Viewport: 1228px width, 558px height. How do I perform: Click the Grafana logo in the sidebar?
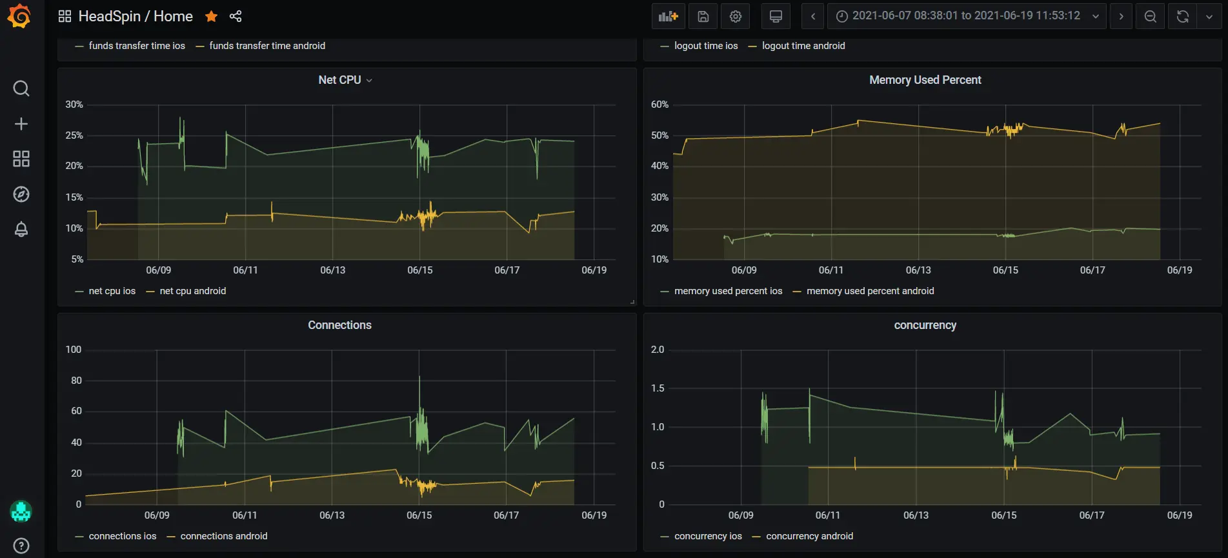point(19,16)
